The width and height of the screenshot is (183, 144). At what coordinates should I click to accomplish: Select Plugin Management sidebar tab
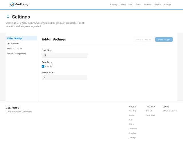point(21,54)
